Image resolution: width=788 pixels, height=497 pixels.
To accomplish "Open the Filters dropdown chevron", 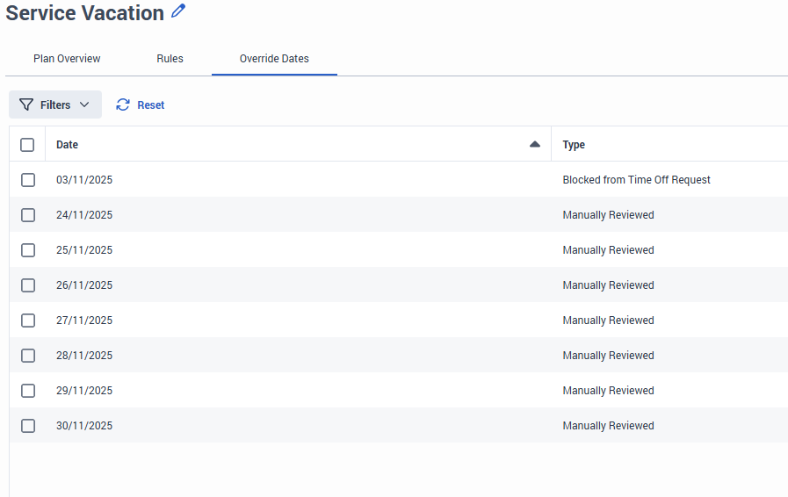I will pos(84,104).
